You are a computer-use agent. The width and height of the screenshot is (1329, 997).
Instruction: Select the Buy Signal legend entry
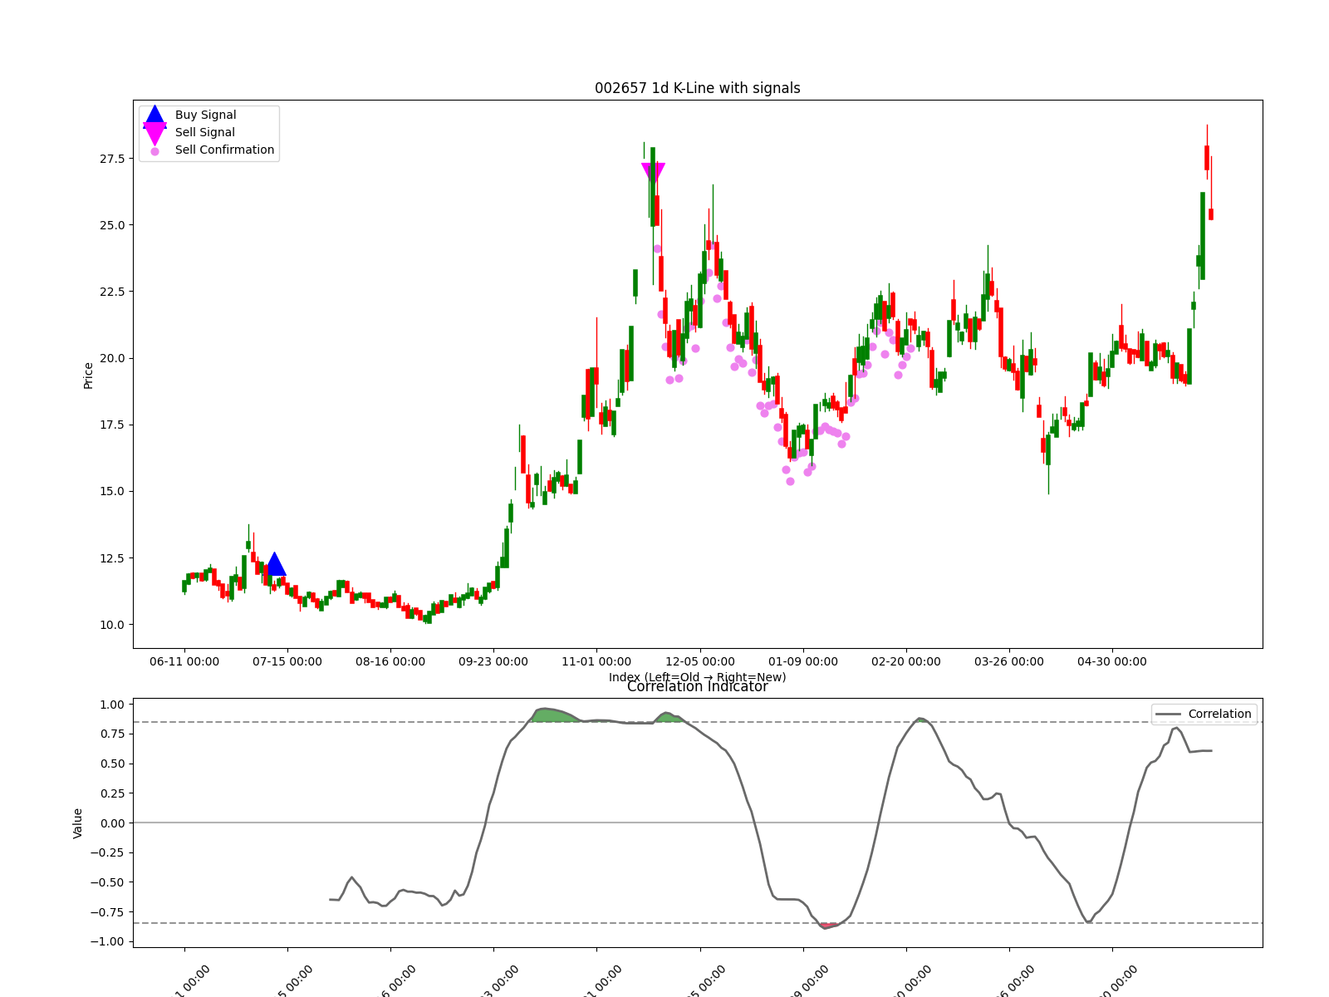point(205,115)
